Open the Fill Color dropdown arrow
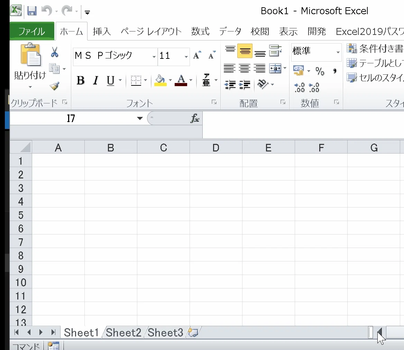The height and width of the screenshot is (350, 404). (170, 80)
